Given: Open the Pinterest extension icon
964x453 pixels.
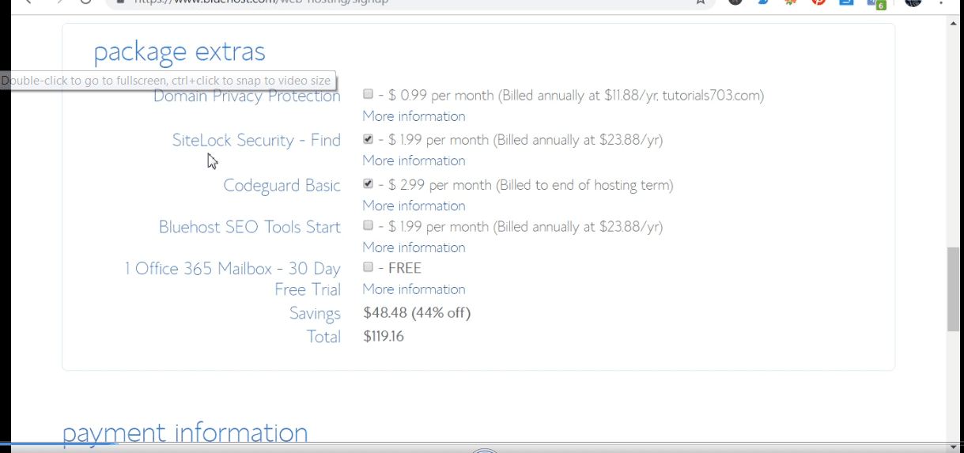Looking at the screenshot, I should [818, 2].
